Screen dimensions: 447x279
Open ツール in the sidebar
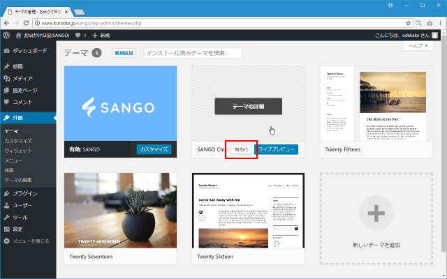(x=28, y=218)
